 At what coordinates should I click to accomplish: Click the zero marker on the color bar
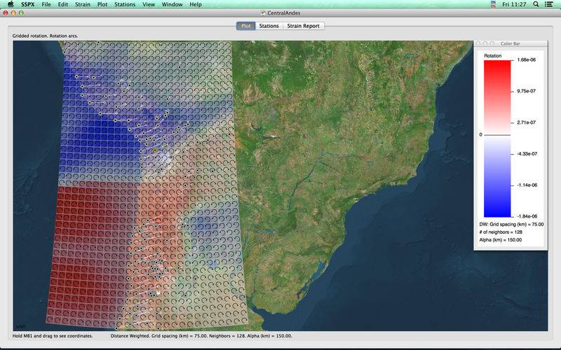[480, 134]
